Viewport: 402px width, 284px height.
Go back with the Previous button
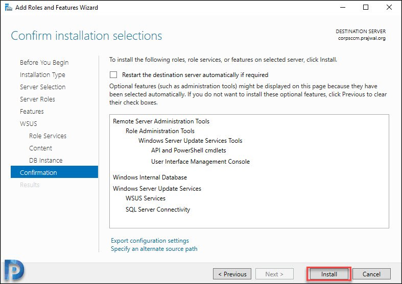[232, 274]
